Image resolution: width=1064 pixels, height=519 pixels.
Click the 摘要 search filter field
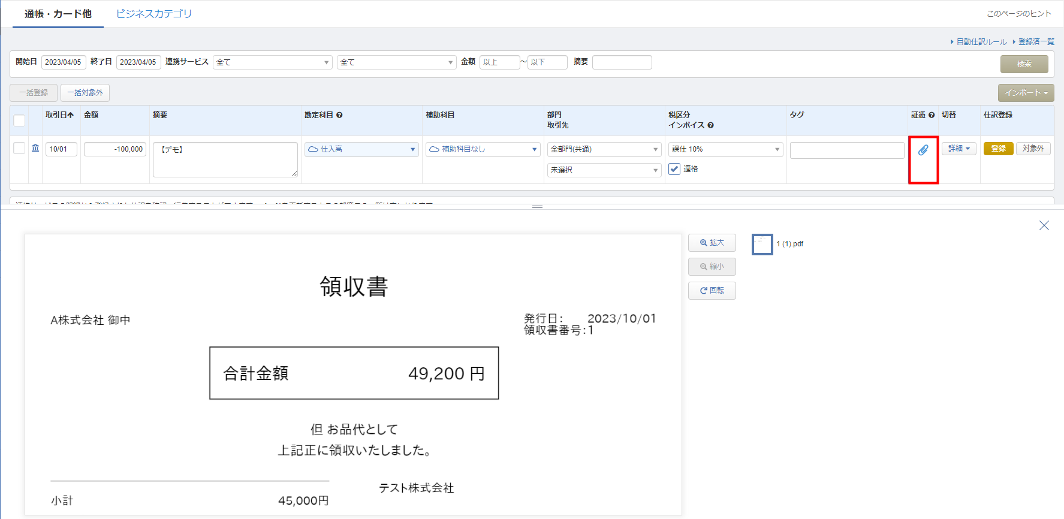click(x=622, y=62)
